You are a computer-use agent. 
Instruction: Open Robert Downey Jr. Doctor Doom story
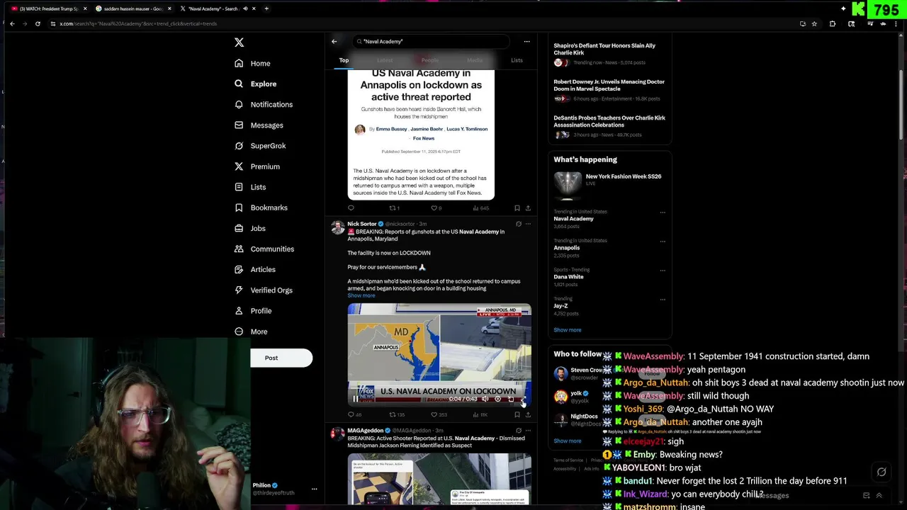[609, 90]
